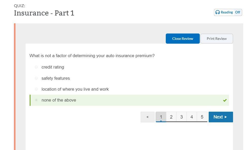
Task: Click the Insurance - Part 1 heading
Action: (44, 13)
